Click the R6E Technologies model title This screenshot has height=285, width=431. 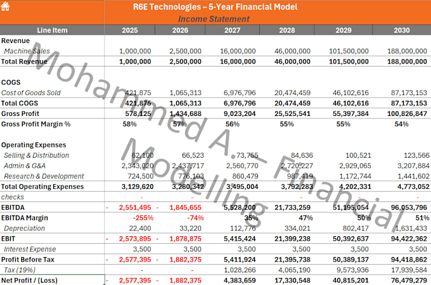click(215, 7)
